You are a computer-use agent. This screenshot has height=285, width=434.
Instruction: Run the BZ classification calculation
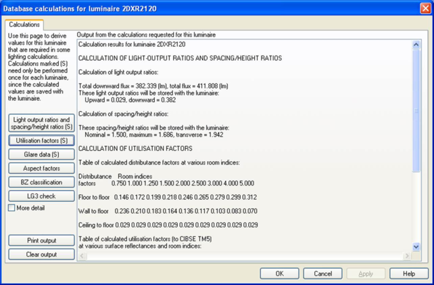click(x=41, y=182)
